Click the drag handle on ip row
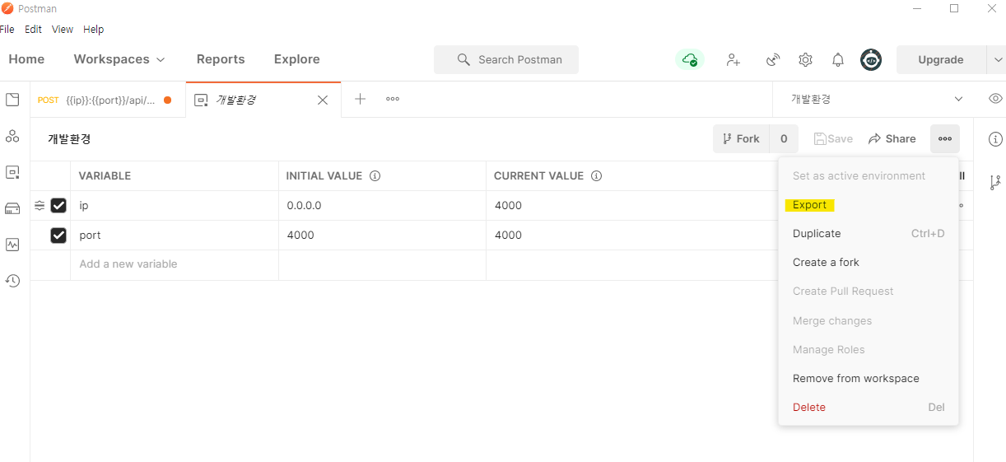The height and width of the screenshot is (462, 1006). 40,205
